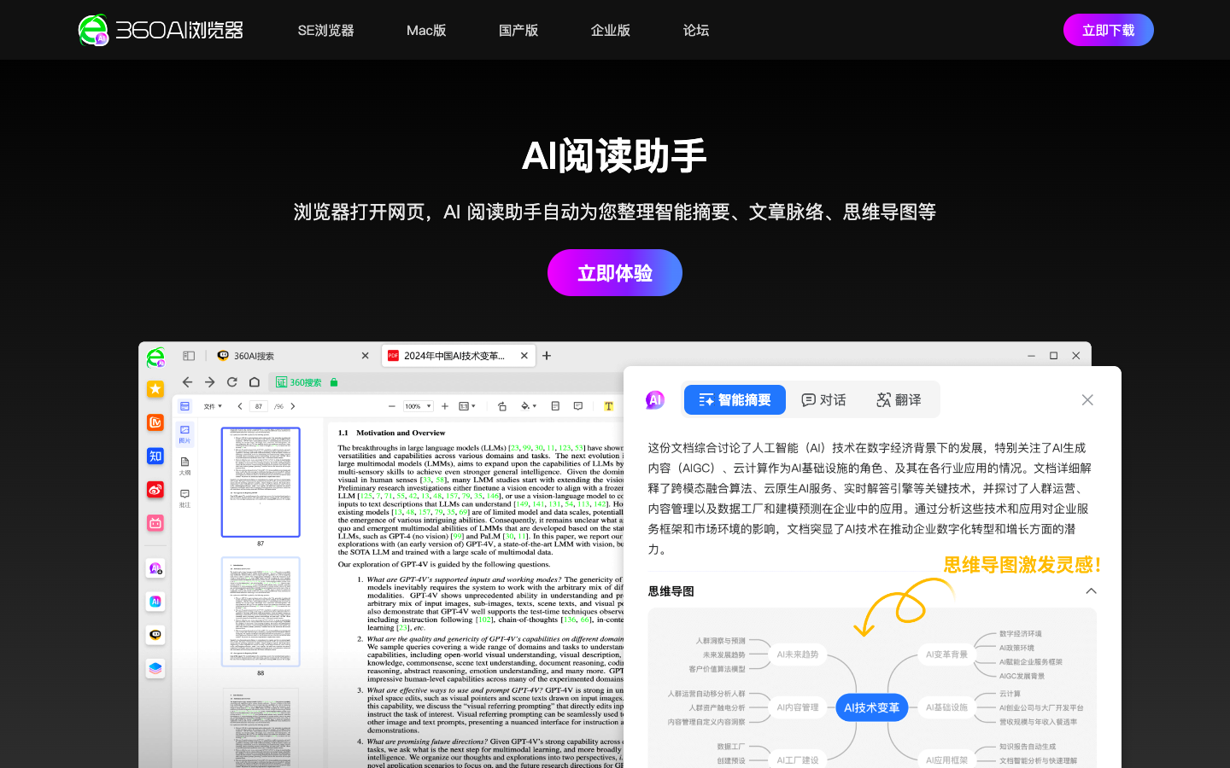This screenshot has height=768, width=1230.
Task: Click the 360搜索 address bar
Action: (447, 382)
